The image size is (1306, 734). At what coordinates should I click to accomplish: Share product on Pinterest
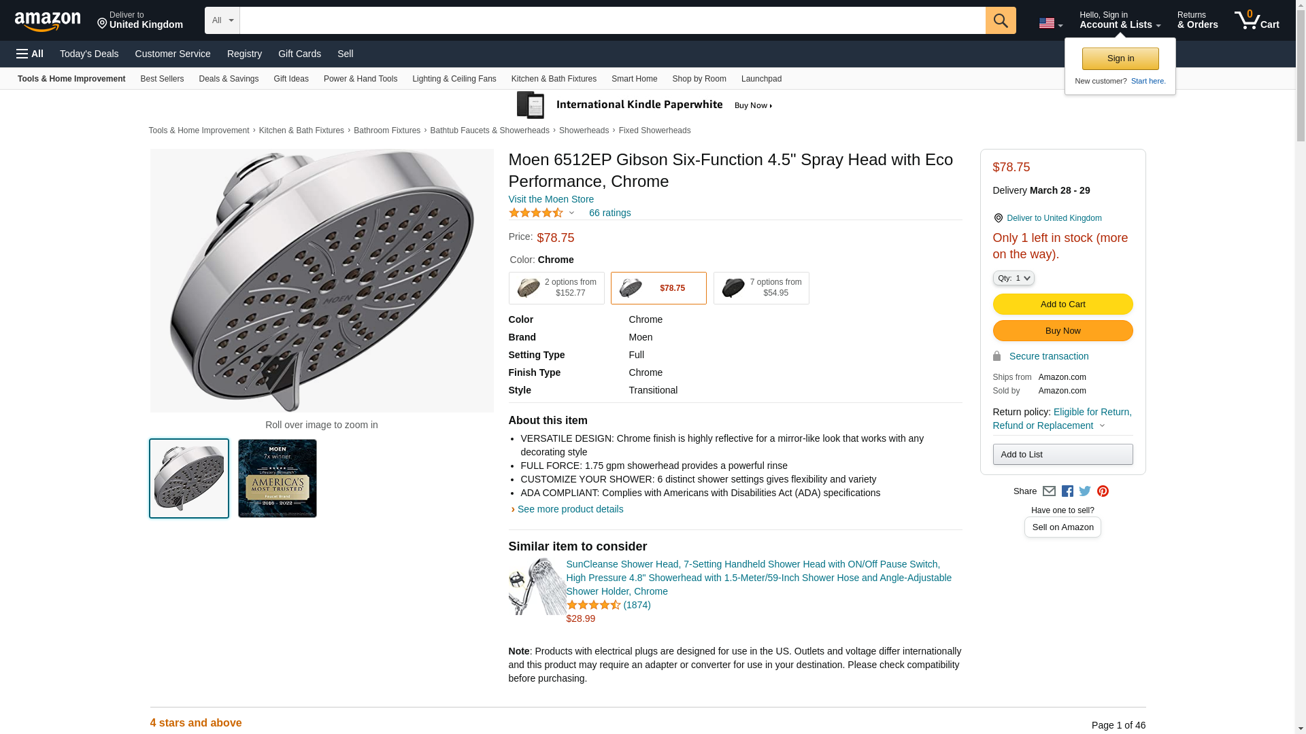click(1103, 491)
